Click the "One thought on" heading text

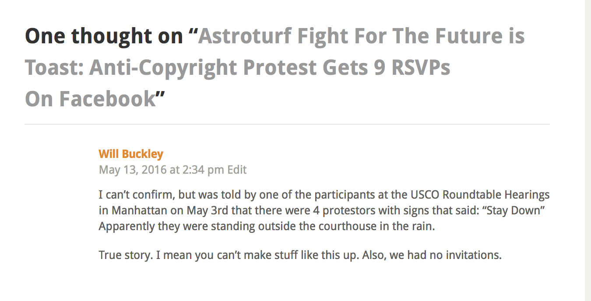[x=104, y=36]
